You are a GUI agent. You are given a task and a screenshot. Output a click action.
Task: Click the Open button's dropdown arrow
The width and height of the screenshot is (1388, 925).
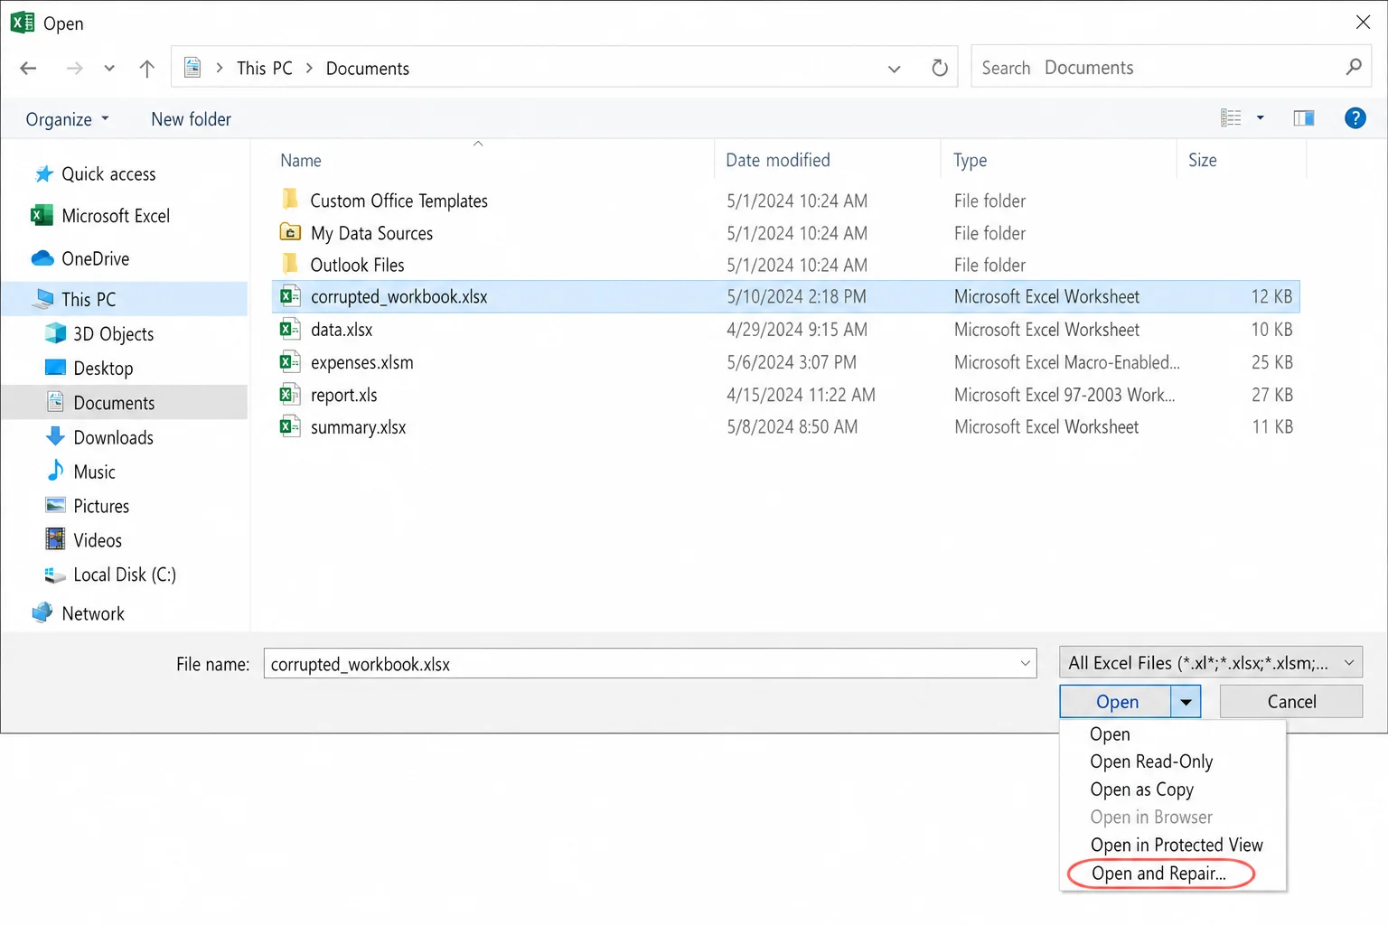tap(1186, 702)
